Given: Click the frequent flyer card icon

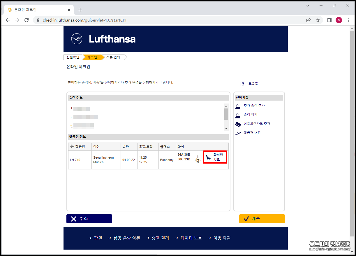Looking at the screenshot, I should [238, 124].
